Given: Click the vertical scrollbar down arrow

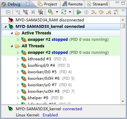Looking at the screenshot, I should (x=123, y=101).
